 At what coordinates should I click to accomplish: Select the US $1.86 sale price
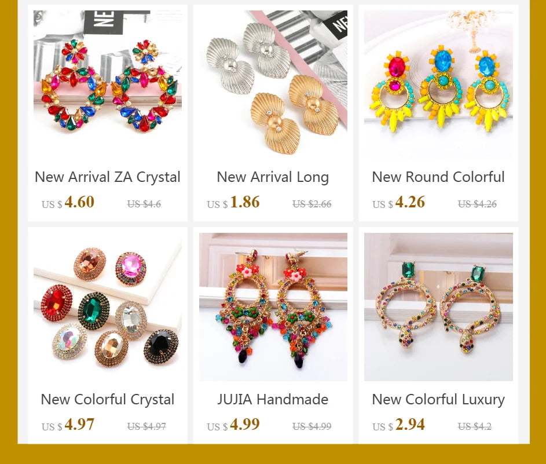click(233, 202)
